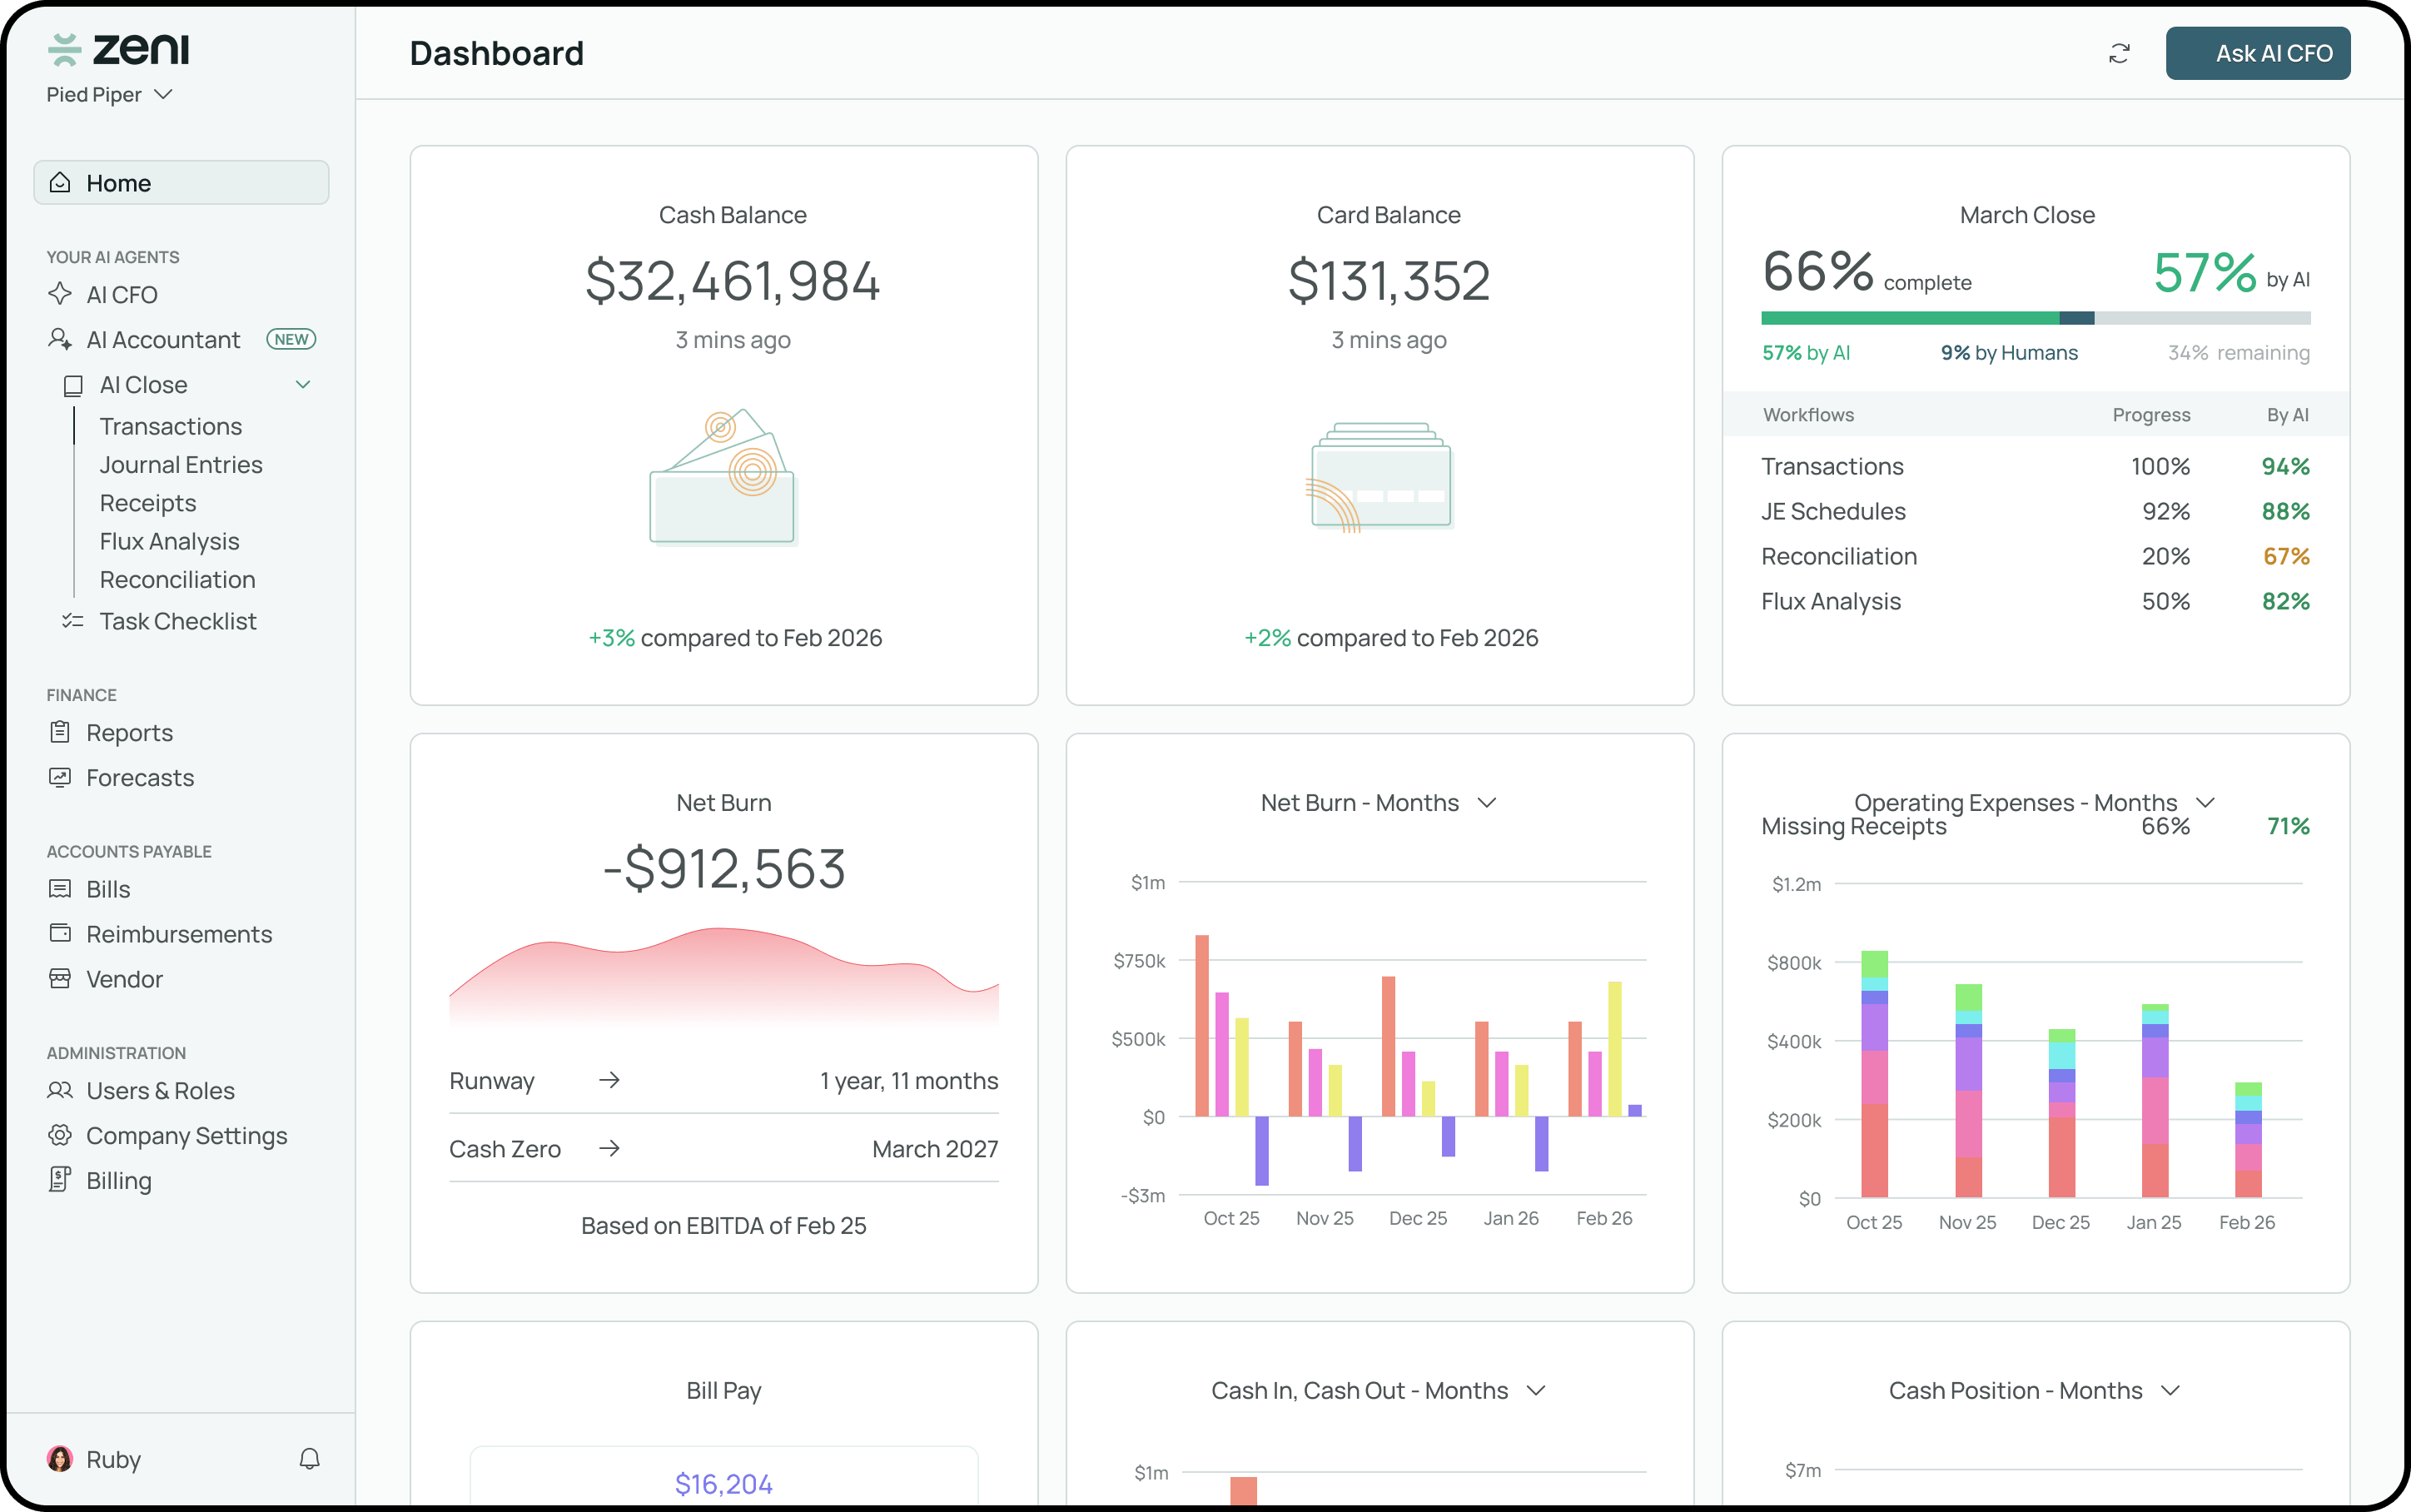Viewport: 2411px width, 1512px height.
Task: Open Receipts in sidebar
Action: pyautogui.click(x=148, y=503)
